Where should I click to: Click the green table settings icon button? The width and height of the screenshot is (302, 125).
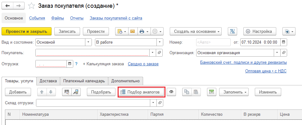[x=211, y=92]
